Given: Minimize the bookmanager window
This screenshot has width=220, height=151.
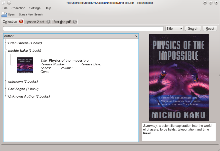Looking at the screenshot, I should coord(205,3).
